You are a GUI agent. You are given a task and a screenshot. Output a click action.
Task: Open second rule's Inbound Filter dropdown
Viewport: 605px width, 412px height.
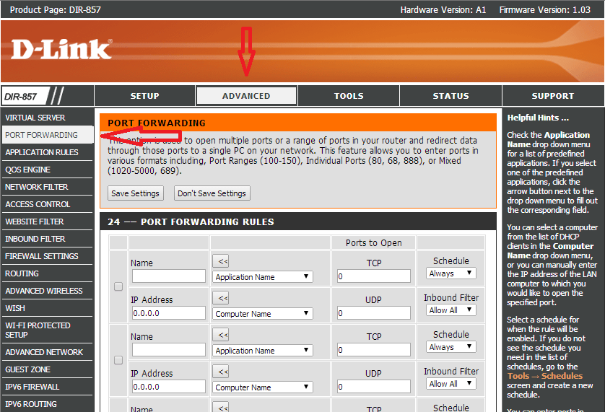[x=451, y=383]
